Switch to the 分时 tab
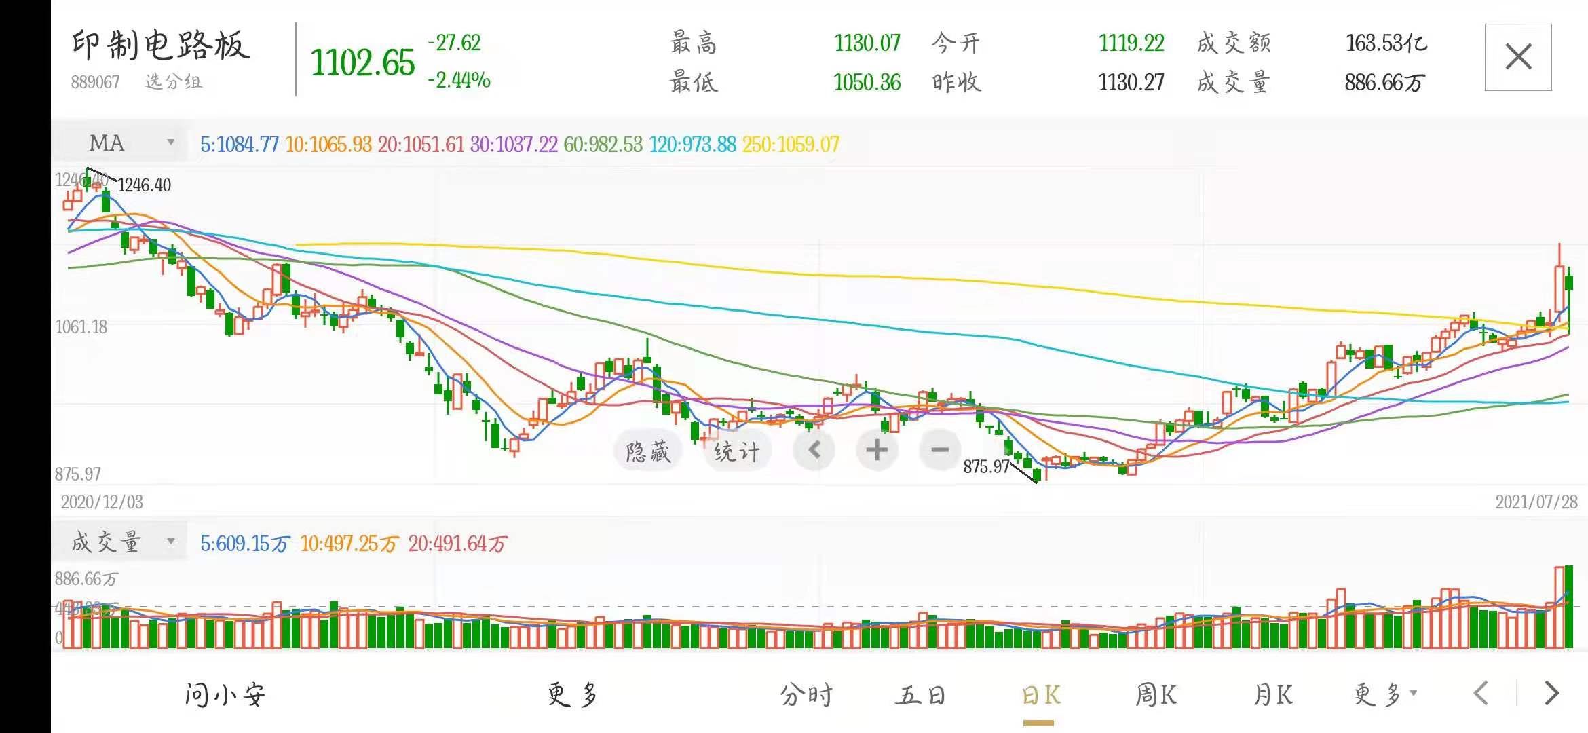The image size is (1588, 733). (x=806, y=694)
